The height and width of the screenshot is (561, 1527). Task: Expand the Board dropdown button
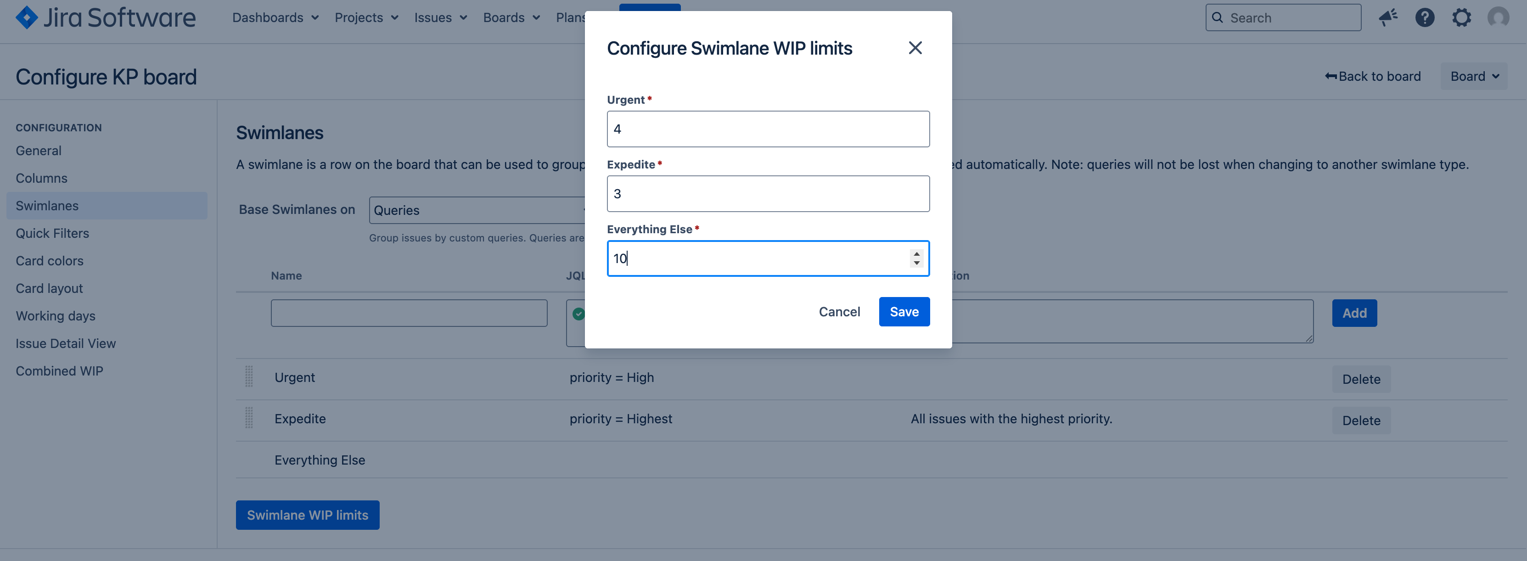click(x=1474, y=77)
